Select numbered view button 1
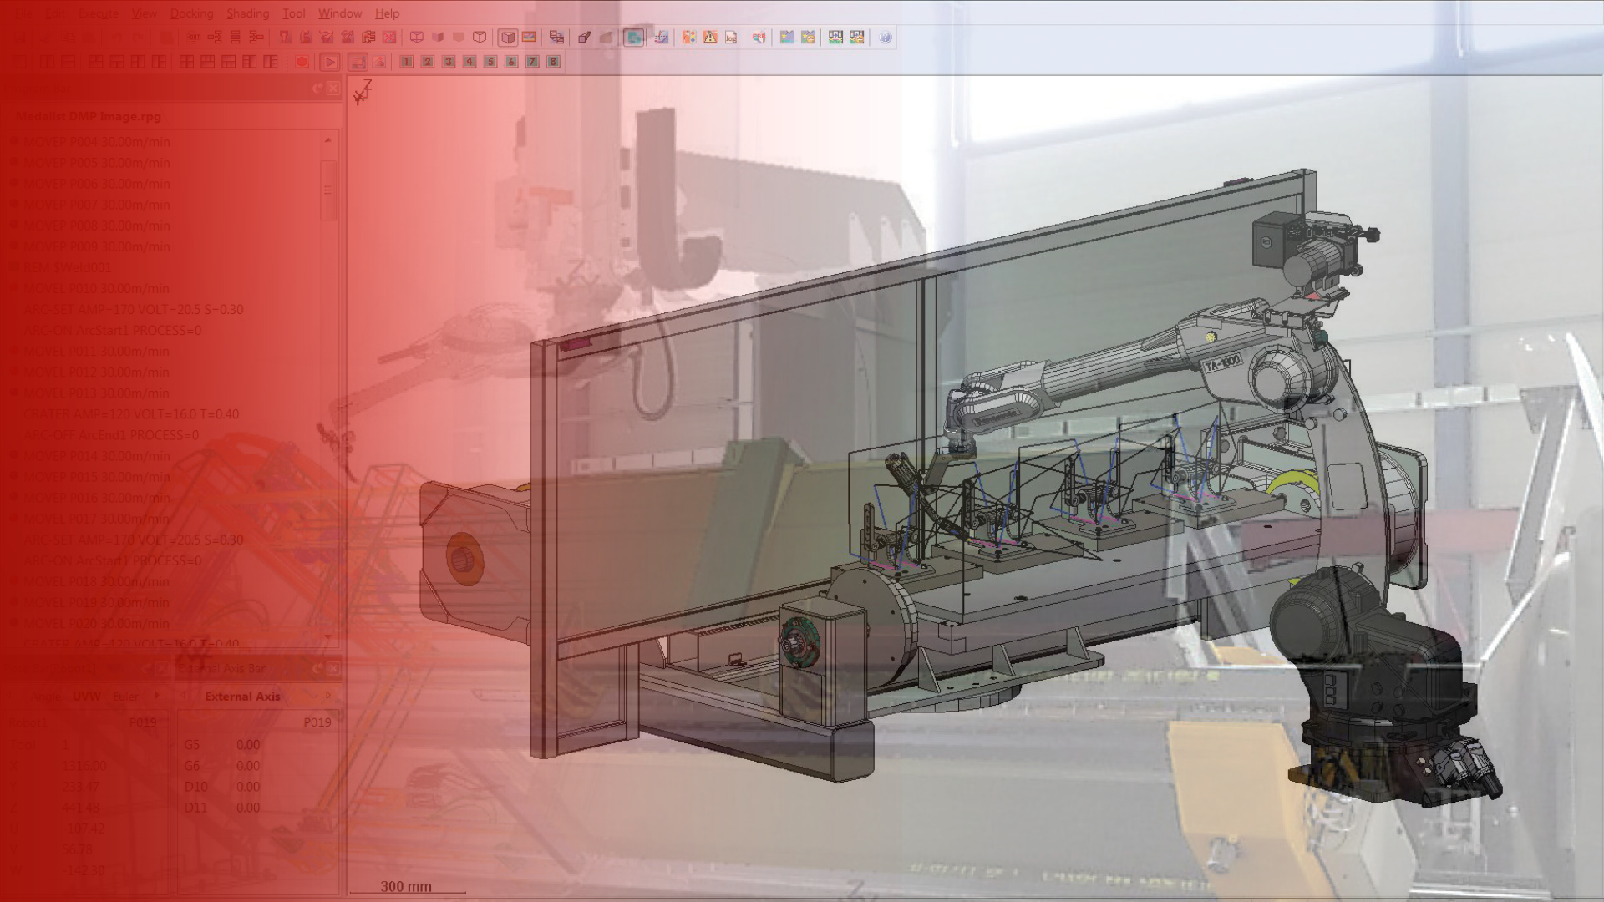Viewport: 1604px width, 902px height. pos(407,62)
